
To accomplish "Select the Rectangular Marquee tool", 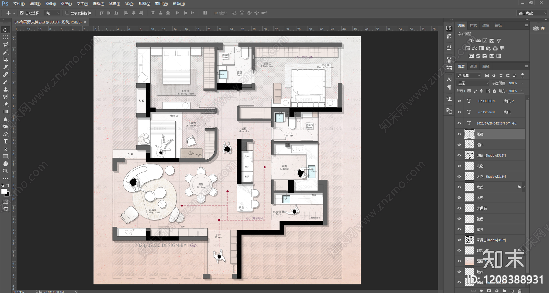I will [x=5, y=37].
